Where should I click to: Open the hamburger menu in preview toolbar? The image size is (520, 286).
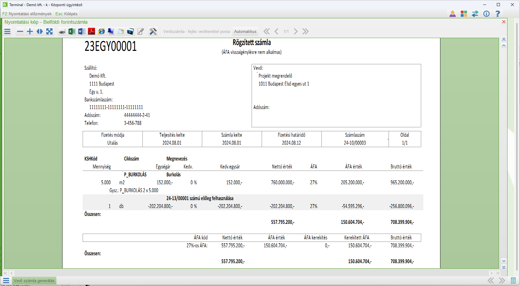click(8, 31)
